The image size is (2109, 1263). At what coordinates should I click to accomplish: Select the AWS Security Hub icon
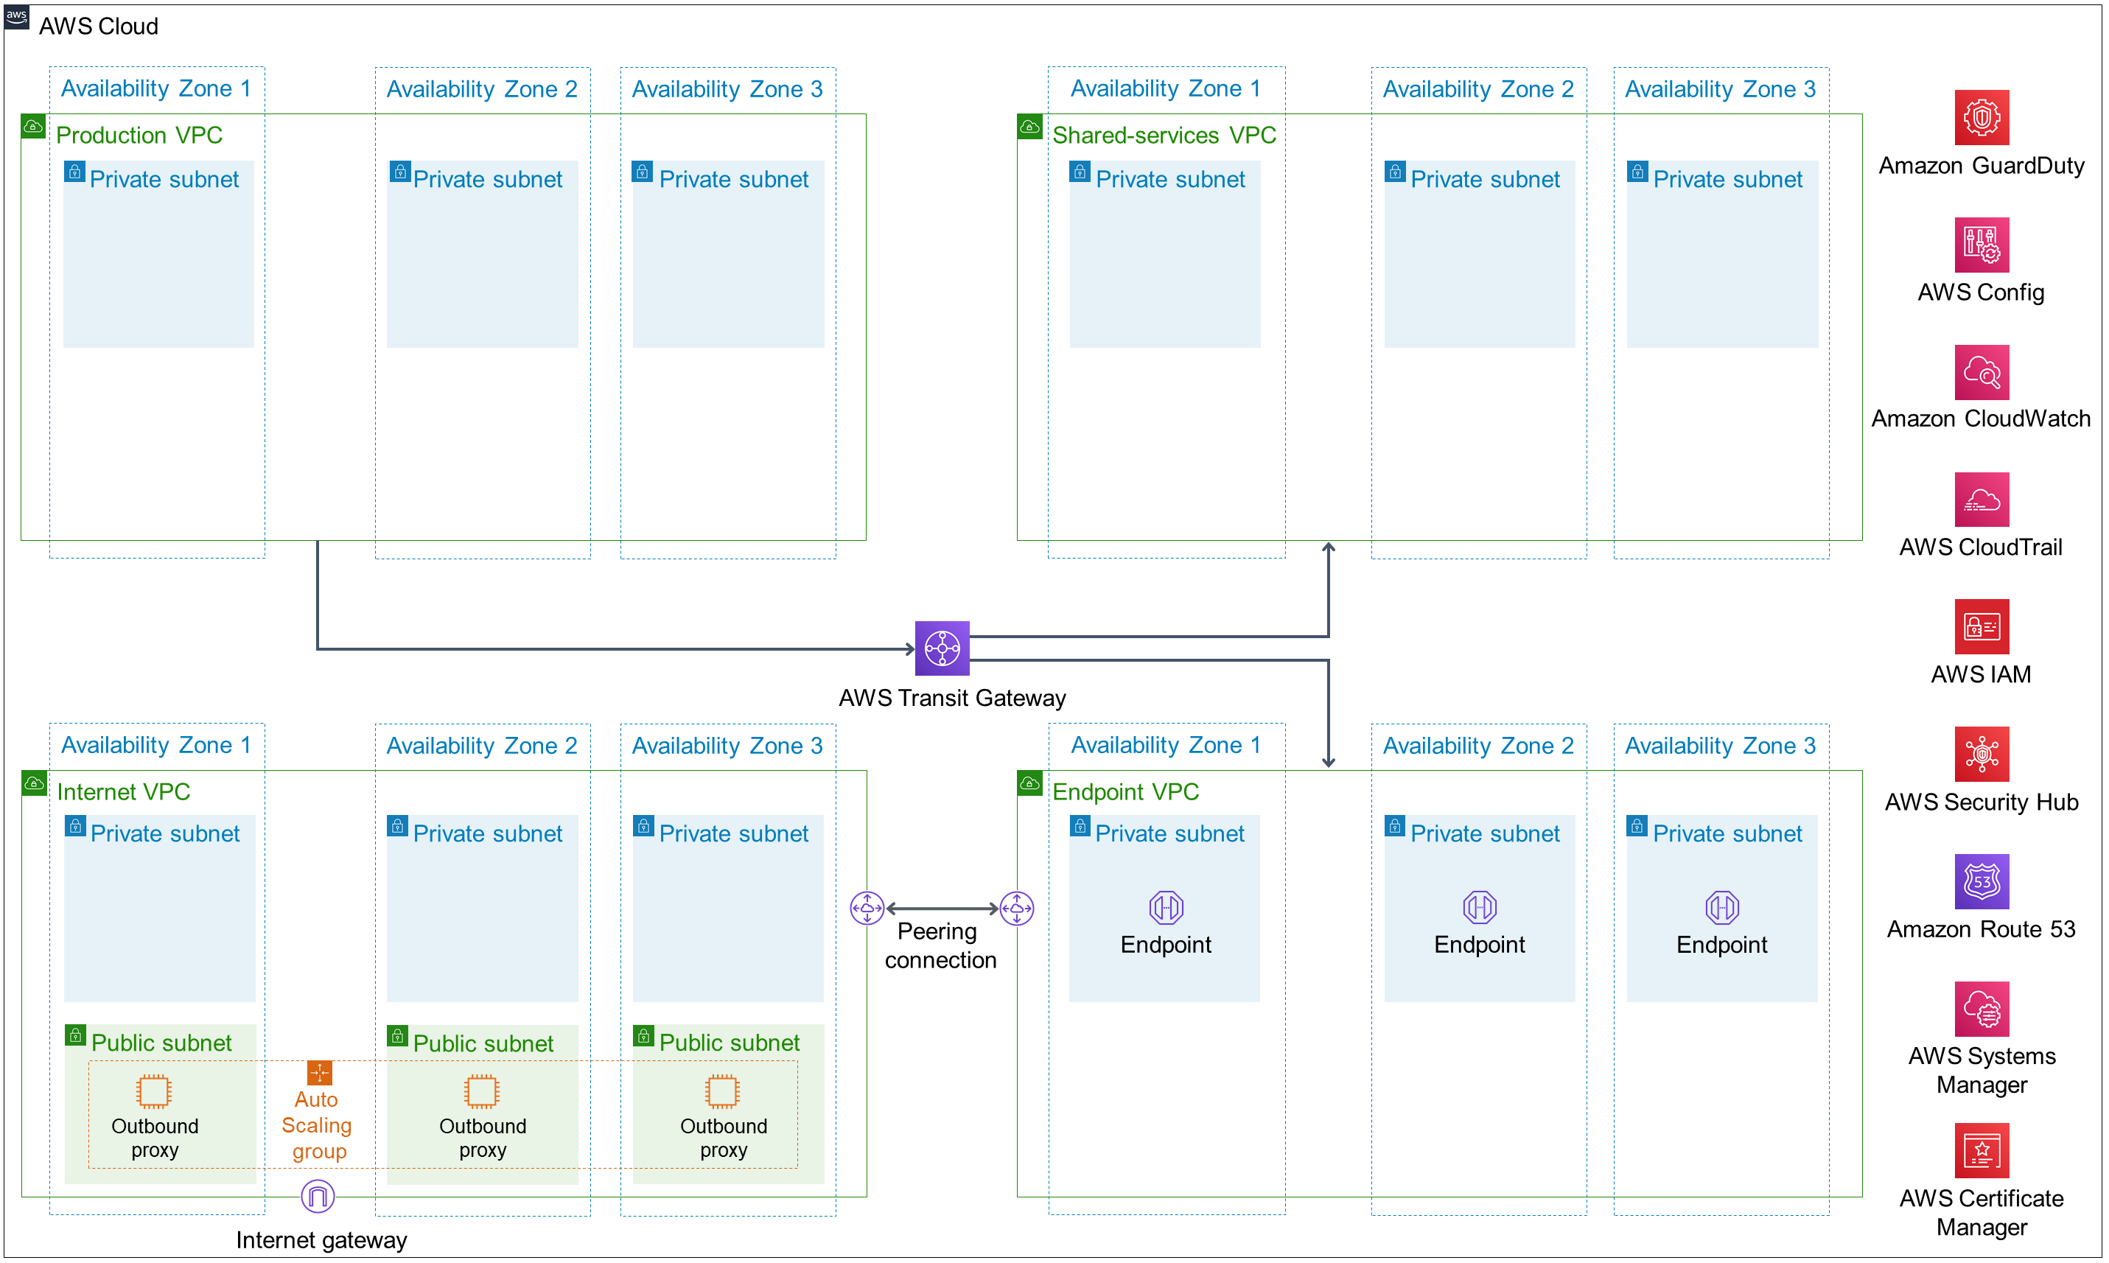(1982, 754)
